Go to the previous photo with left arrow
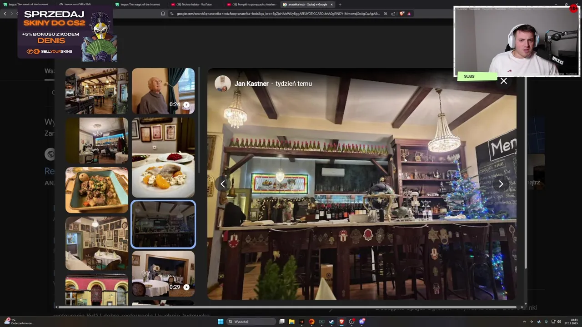582x327 pixels. click(223, 184)
